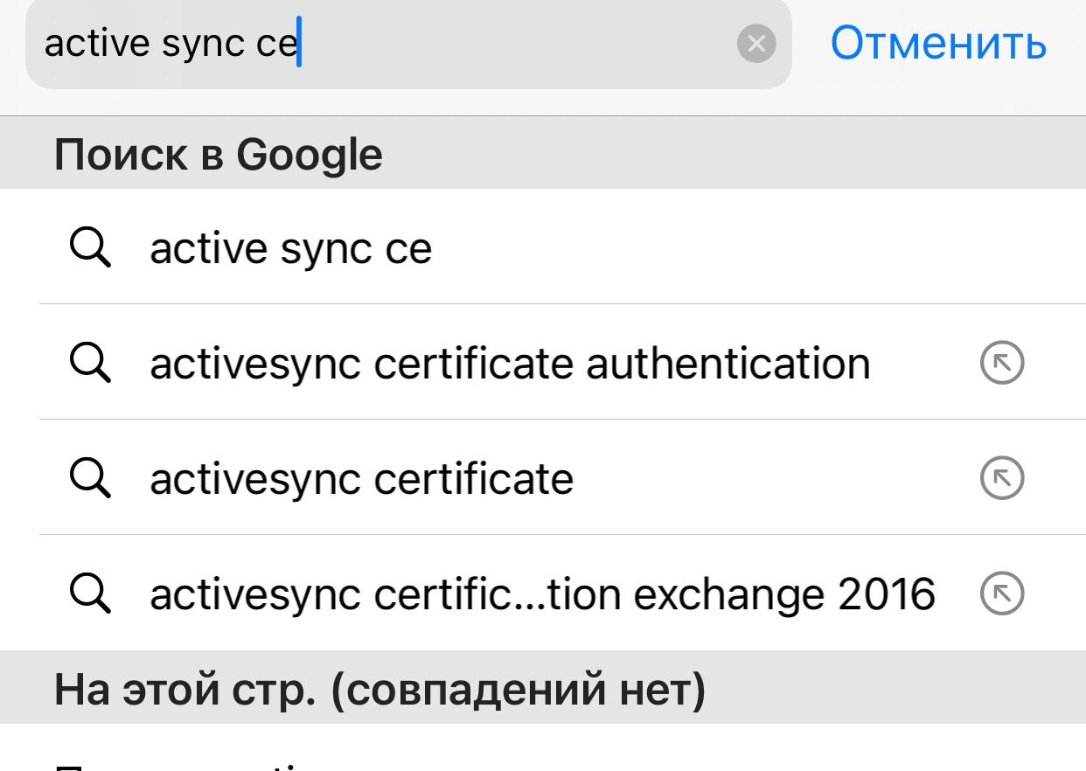
Task: Click magnifier icon beside the "exchange 2016" suggestion
Action: pos(90,594)
